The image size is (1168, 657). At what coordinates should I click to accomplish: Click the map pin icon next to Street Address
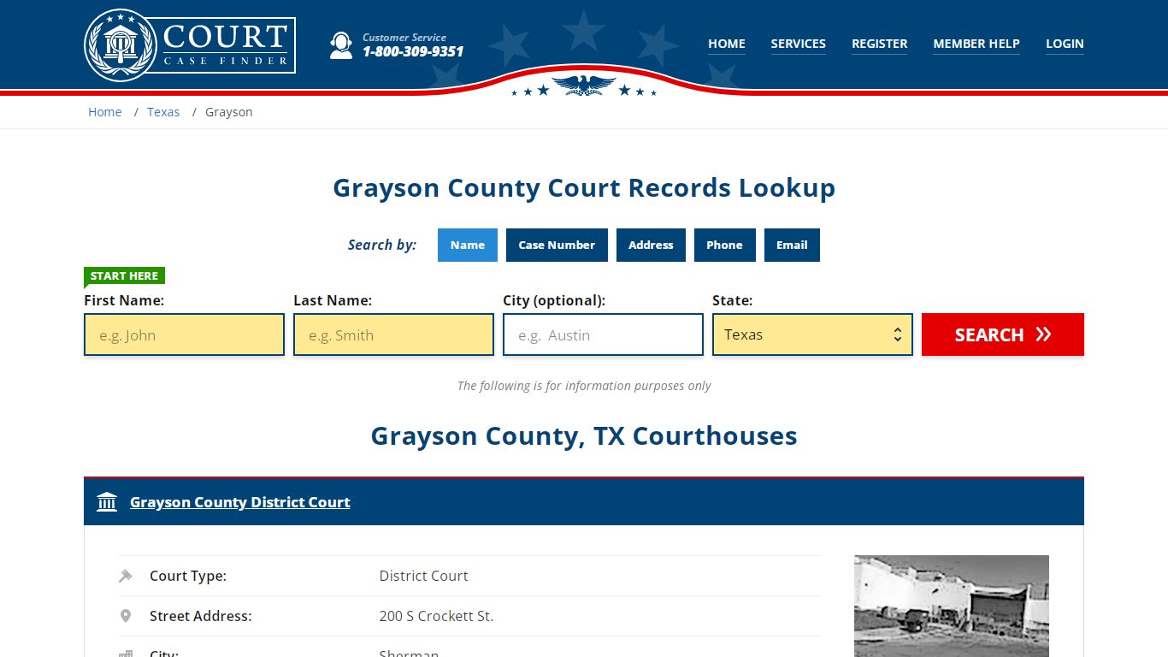coord(126,616)
